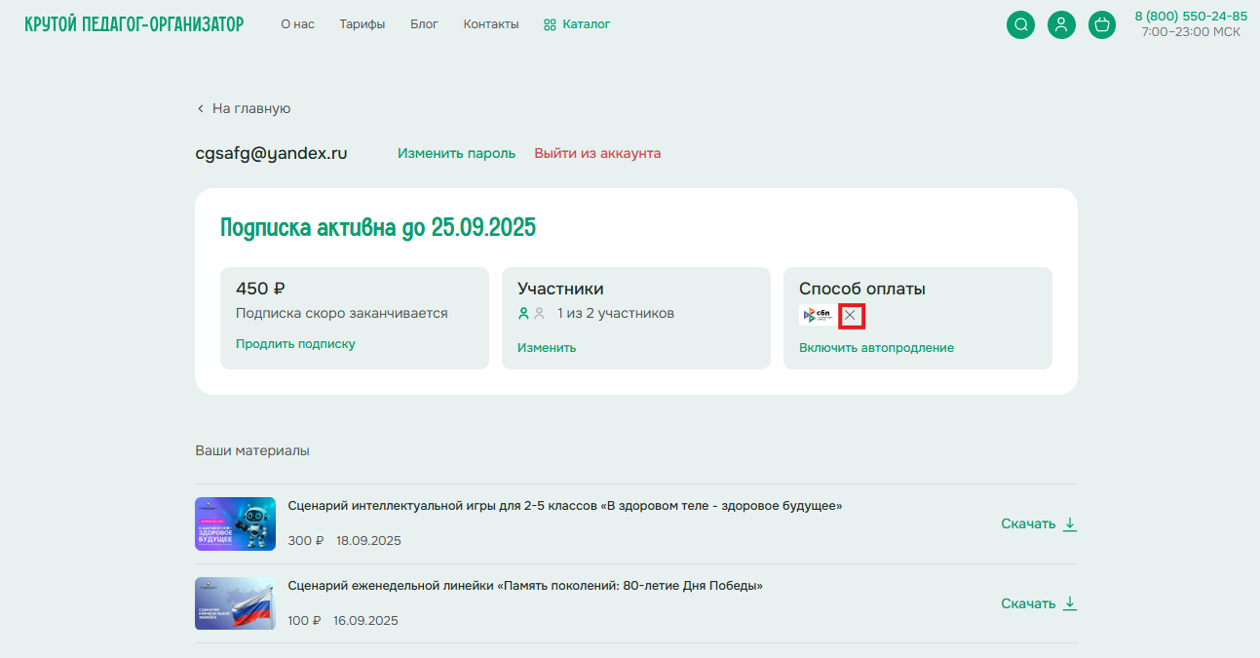Viewport: 1260px width, 658px height.
Task: Go back using 'На главную' chevron
Action: click(201, 109)
